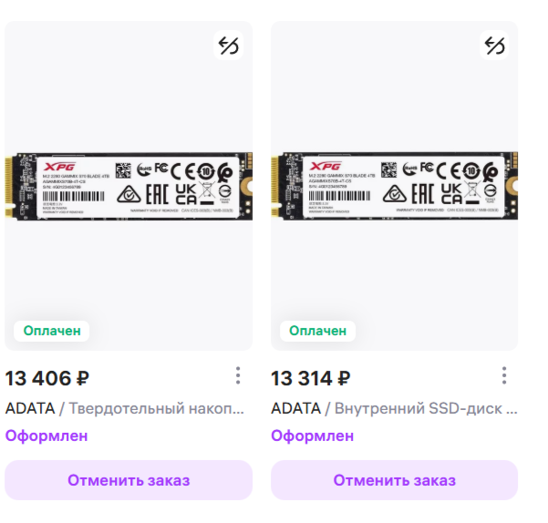This screenshot has height=523, width=548.
Task: Open SSD photo of the 13 314 ₽ order
Action: point(395,186)
